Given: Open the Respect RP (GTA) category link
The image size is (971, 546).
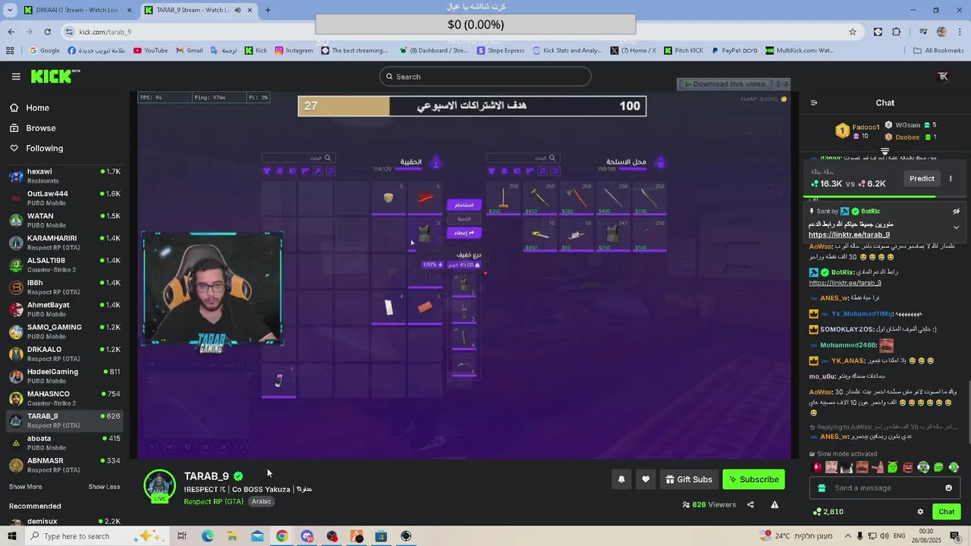Looking at the screenshot, I should [213, 501].
